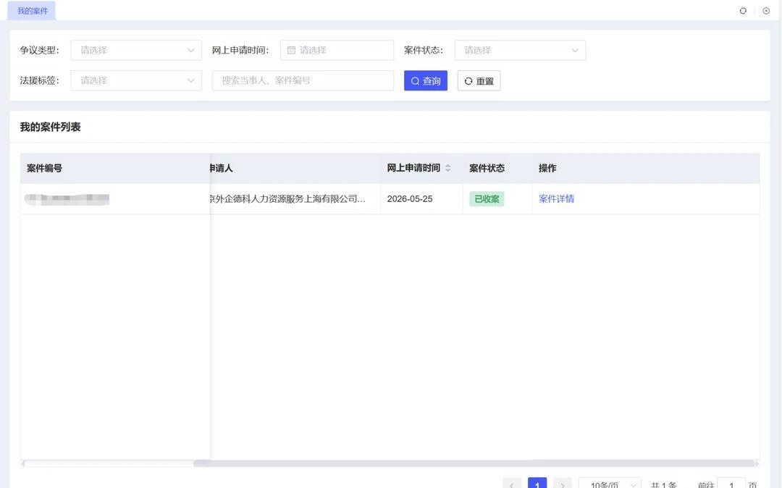Click the table's horizontal scrollbar thumb
This screenshot has height=488, width=782.
pyautogui.click(x=474, y=463)
